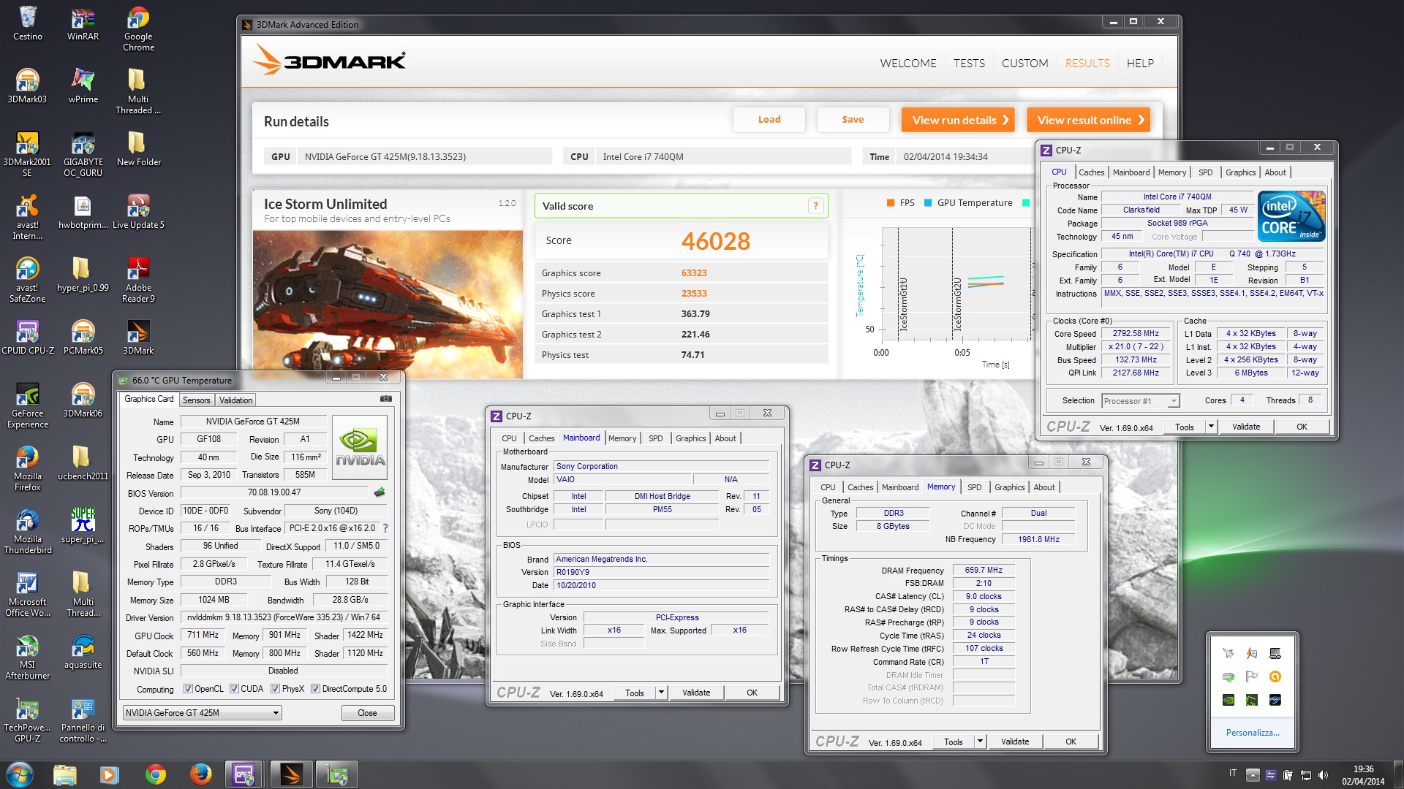Click View result online button
Viewport: 1404px width, 789px height.
(x=1088, y=120)
